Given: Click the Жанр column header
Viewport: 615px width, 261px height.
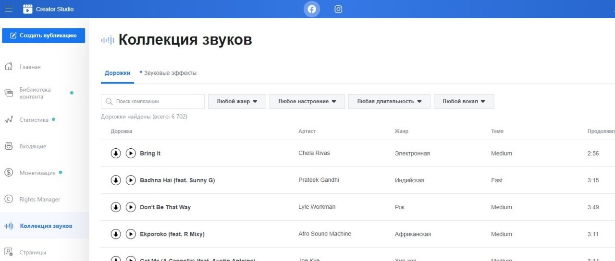Looking at the screenshot, I should (x=402, y=131).
